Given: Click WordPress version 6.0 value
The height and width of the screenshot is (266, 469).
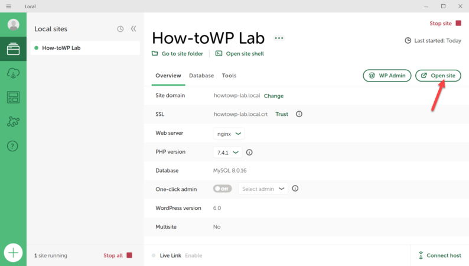Looking at the screenshot, I should 217,208.
